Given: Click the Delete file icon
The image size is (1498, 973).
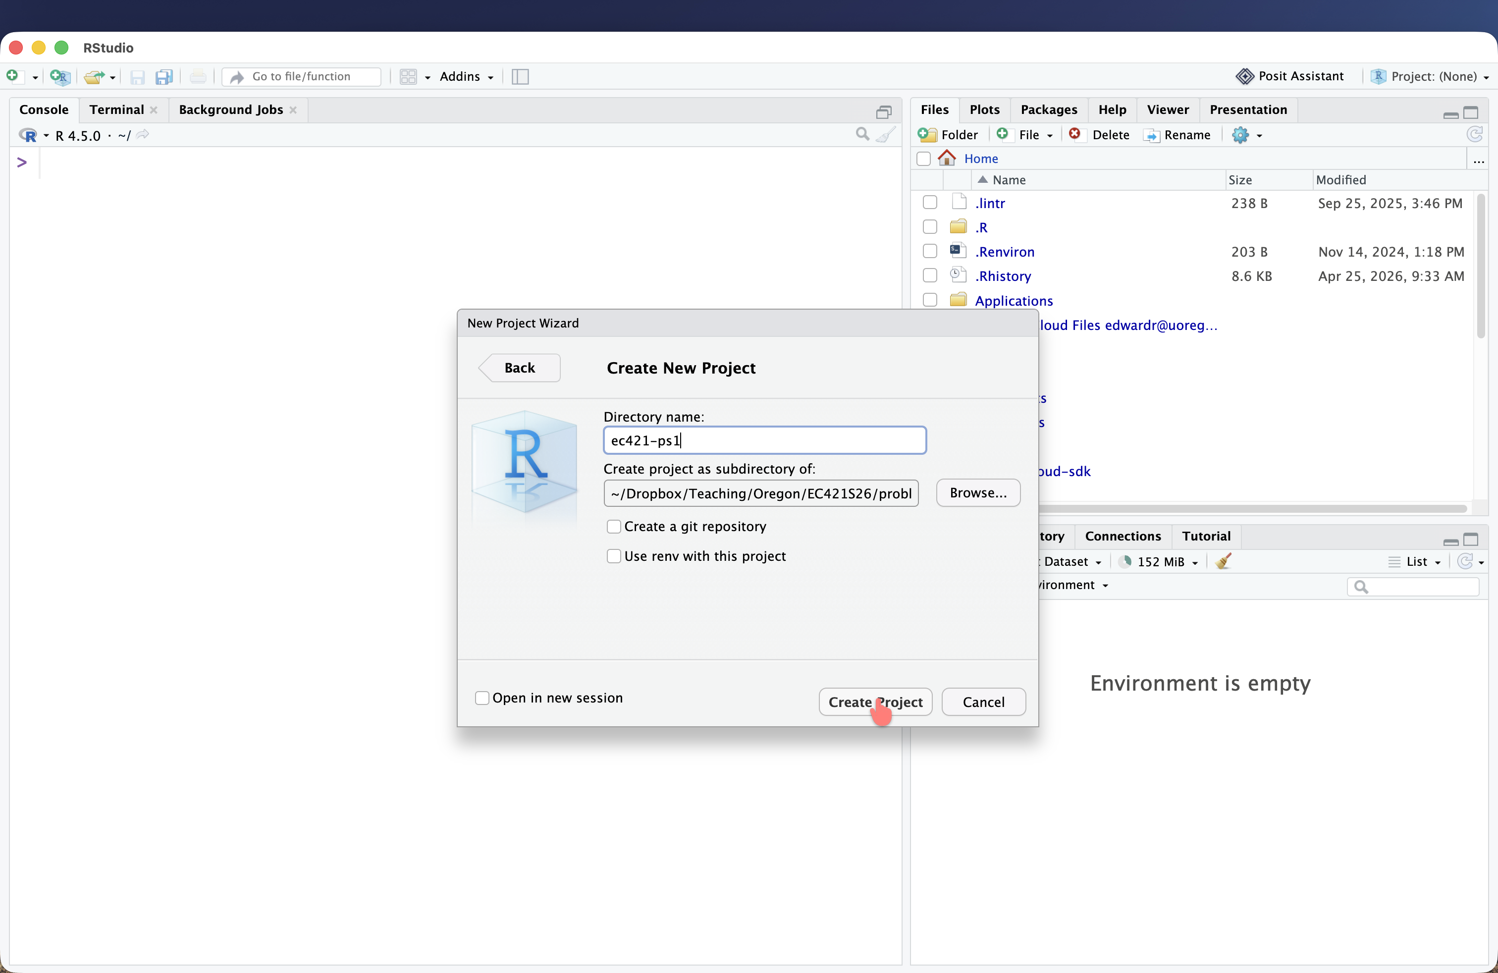Looking at the screenshot, I should (1075, 134).
